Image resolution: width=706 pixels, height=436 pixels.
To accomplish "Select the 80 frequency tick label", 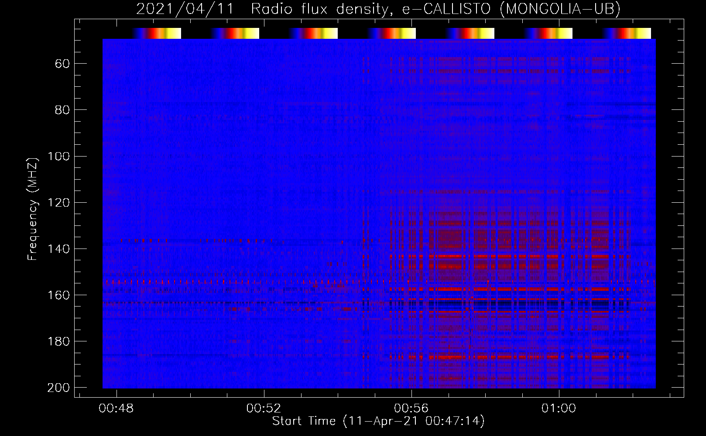I will tap(62, 110).
